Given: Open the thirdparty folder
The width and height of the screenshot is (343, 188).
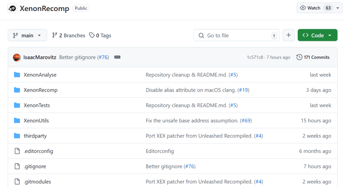Looking at the screenshot, I should (35, 136).
